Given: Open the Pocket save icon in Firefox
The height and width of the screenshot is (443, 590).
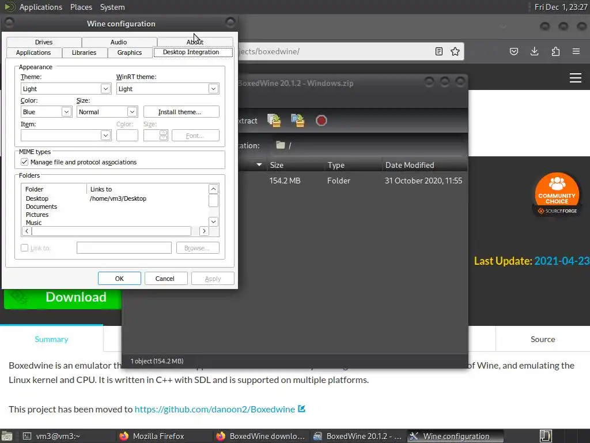Looking at the screenshot, I should point(513,51).
